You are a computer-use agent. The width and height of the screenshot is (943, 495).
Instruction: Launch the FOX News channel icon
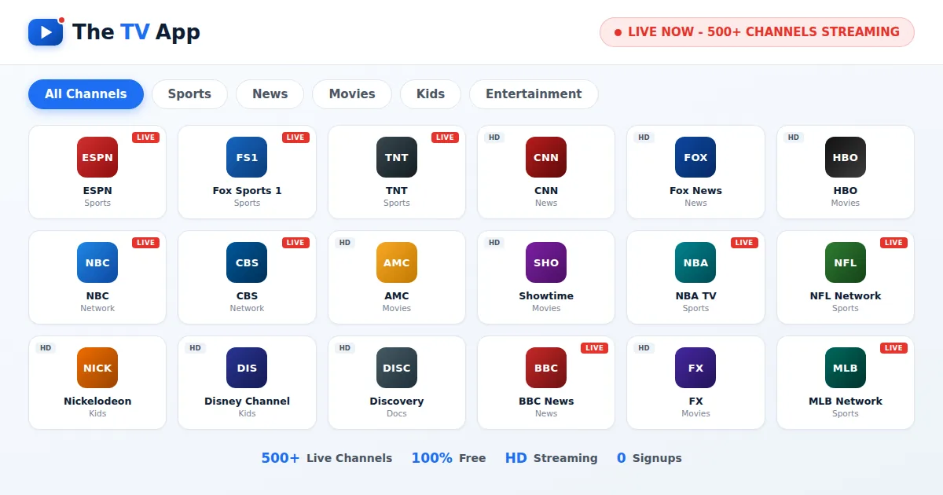click(695, 157)
